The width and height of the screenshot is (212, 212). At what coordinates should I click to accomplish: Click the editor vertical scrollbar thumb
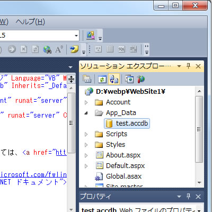click(71, 123)
